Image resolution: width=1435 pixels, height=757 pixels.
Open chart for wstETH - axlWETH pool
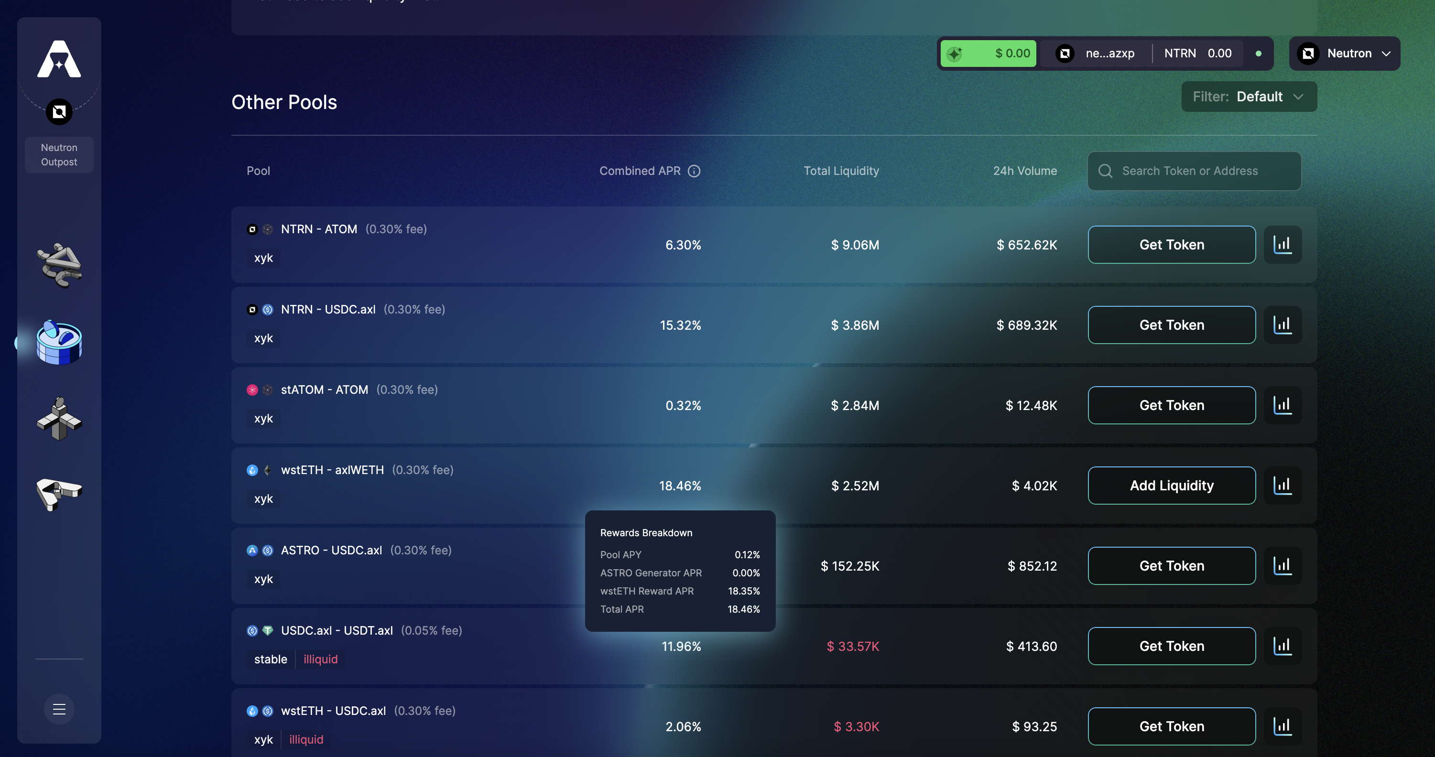point(1283,486)
